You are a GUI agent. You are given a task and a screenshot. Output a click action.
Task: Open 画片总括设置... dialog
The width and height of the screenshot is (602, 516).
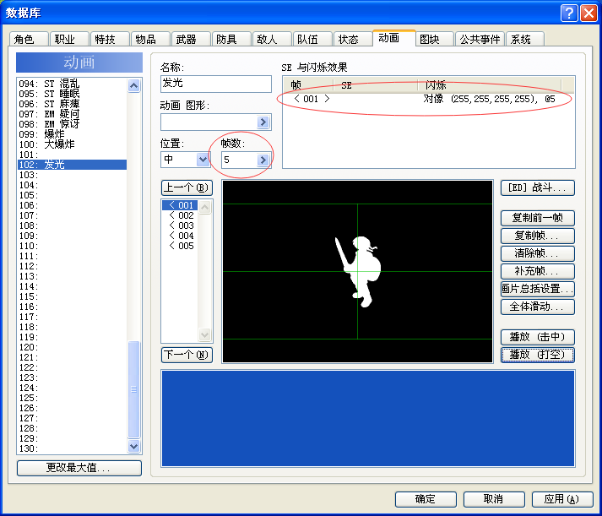[x=538, y=289]
